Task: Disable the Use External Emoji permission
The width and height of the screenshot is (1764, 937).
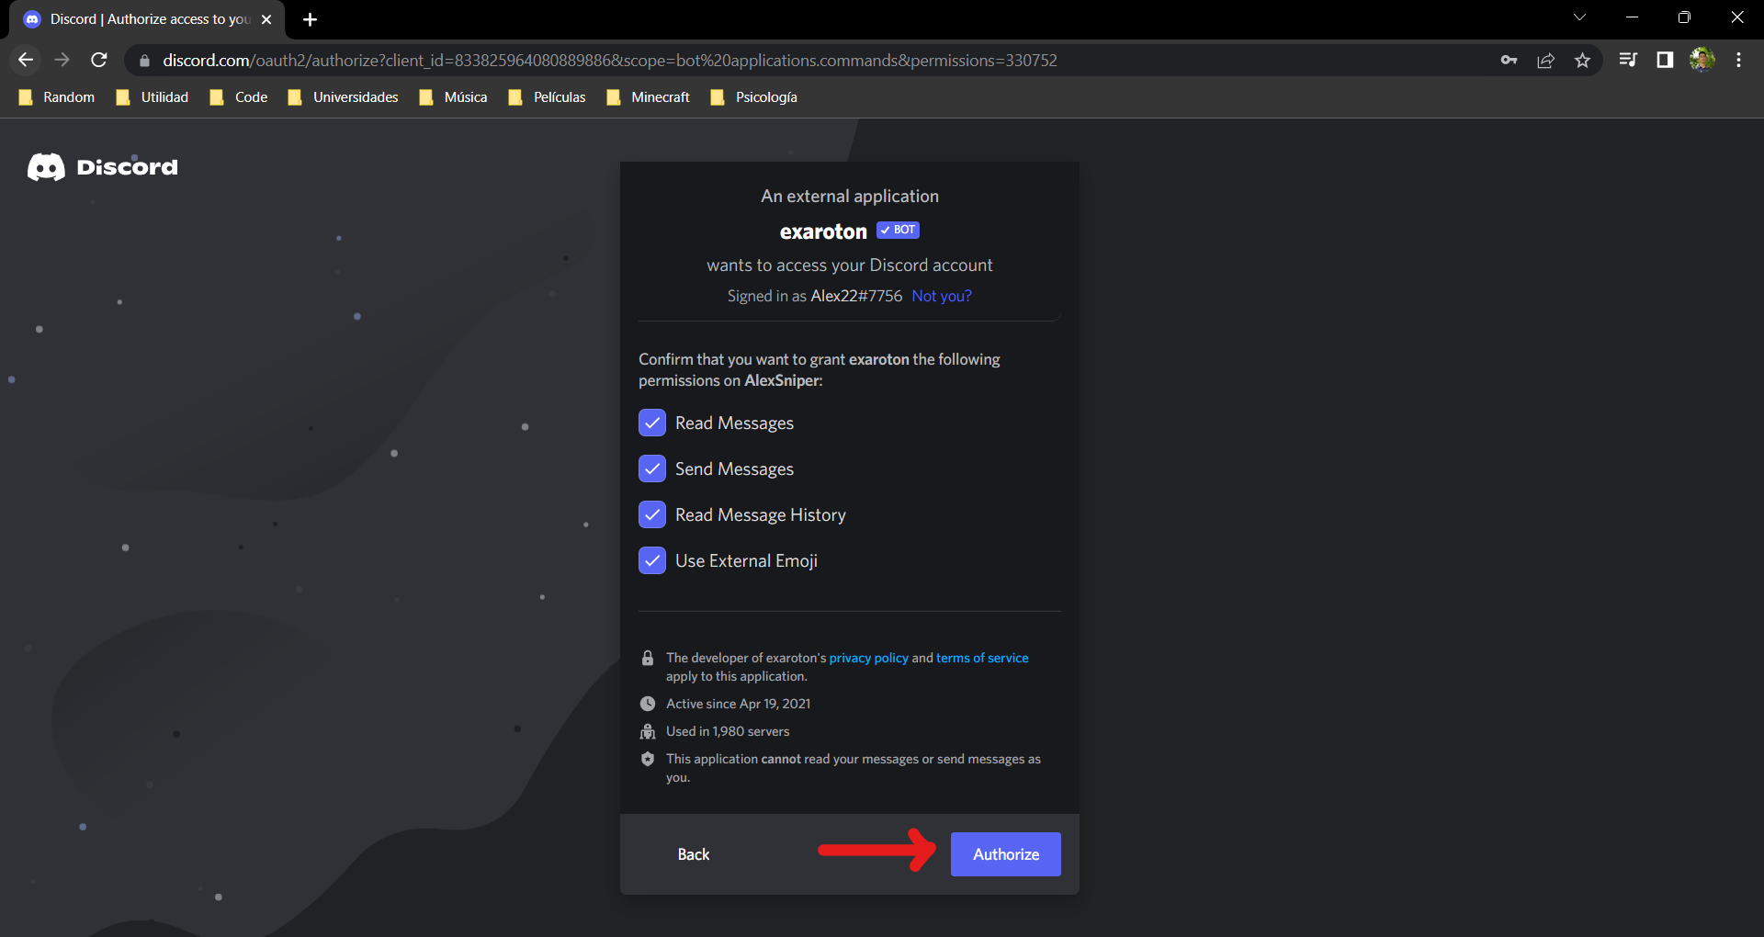Action: click(652, 560)
